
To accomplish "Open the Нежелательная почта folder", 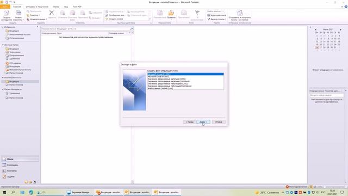I will pos(20,70).
